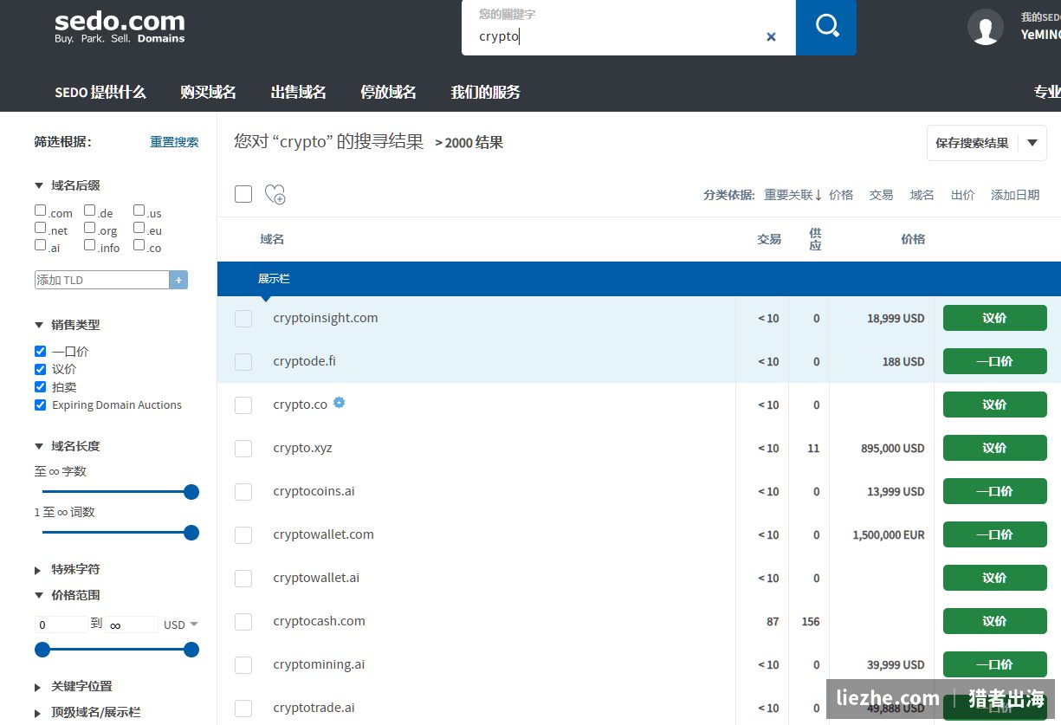Click 一口价 button for cryptowallet.com
Viewport: 1061px width, 725px height.
point(994,534)
